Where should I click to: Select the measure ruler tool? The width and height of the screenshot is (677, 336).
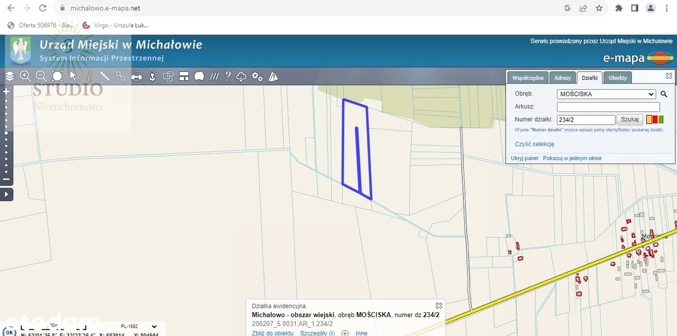[105, 77]
